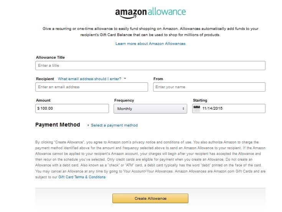The image size is (282, 212).
Task: Click the triangle arrow before payment method
Action: pyautogui.click(x=88, y=125)
